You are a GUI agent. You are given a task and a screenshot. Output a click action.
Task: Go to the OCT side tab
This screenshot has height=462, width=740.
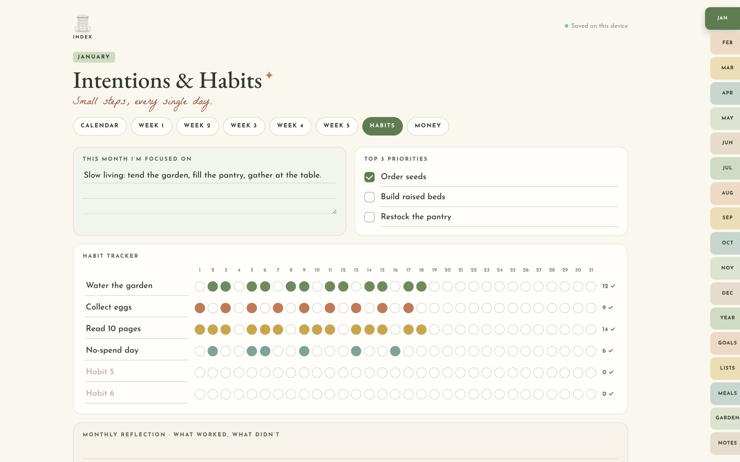[726, 243]
